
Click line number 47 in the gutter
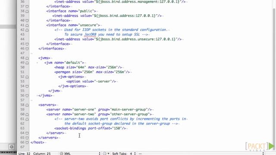tap(22, 53)
